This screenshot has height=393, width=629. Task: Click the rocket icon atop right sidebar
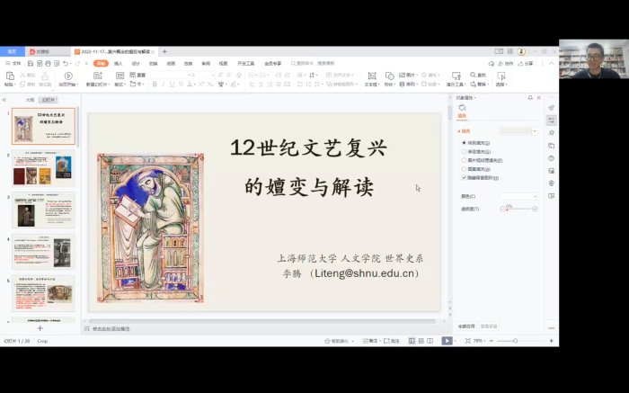point(552,108)
